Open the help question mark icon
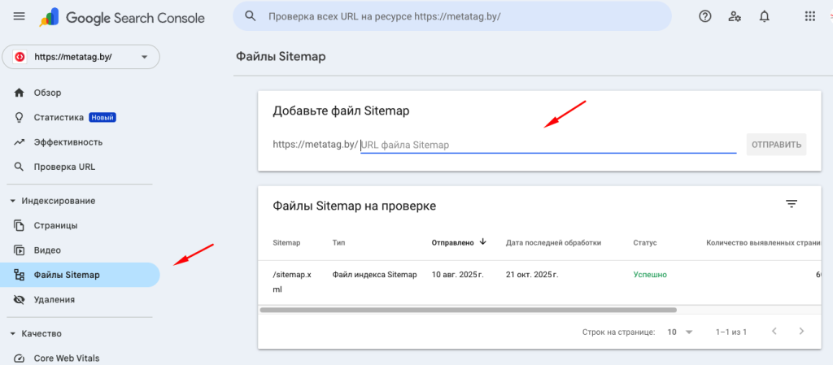This screenshot has width=833, height=365. click(704, 16)
